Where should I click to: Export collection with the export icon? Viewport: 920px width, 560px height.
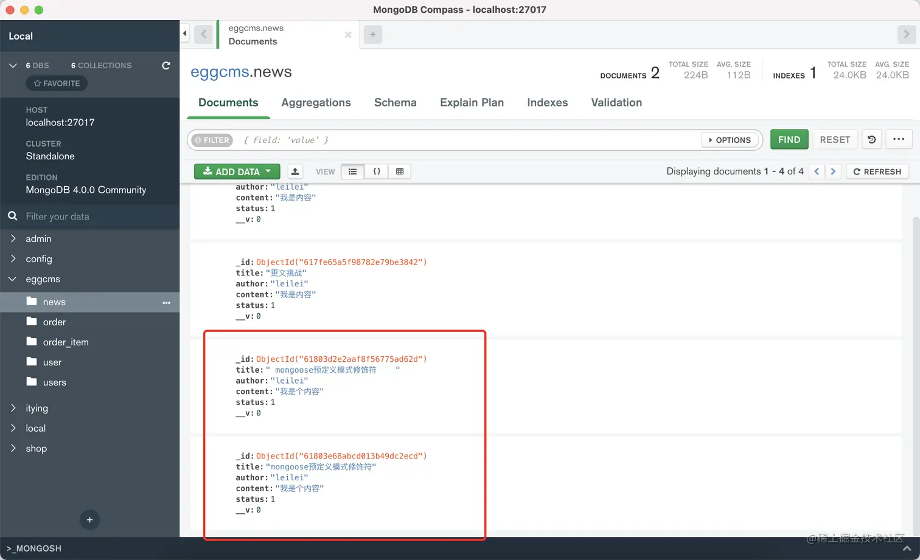tap(295, 171)
